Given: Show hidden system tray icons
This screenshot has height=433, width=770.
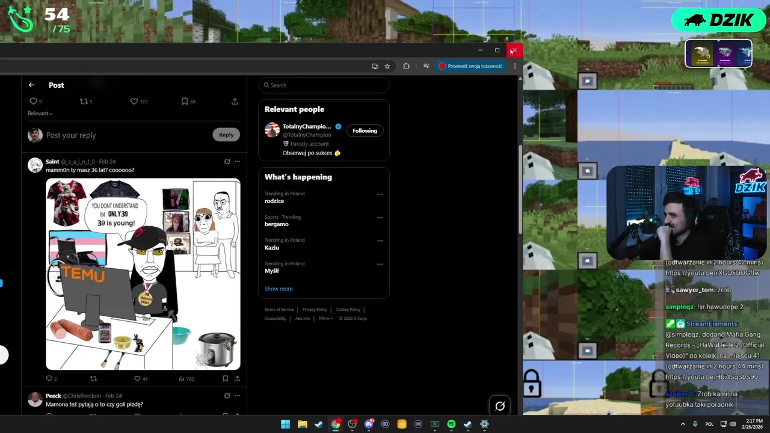Looking at the screenshot, I should [683, 424].
